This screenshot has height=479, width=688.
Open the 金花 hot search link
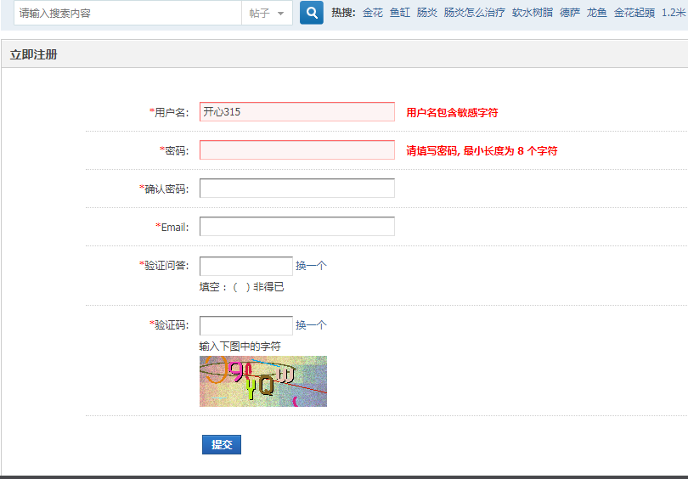tap(373, 13)
